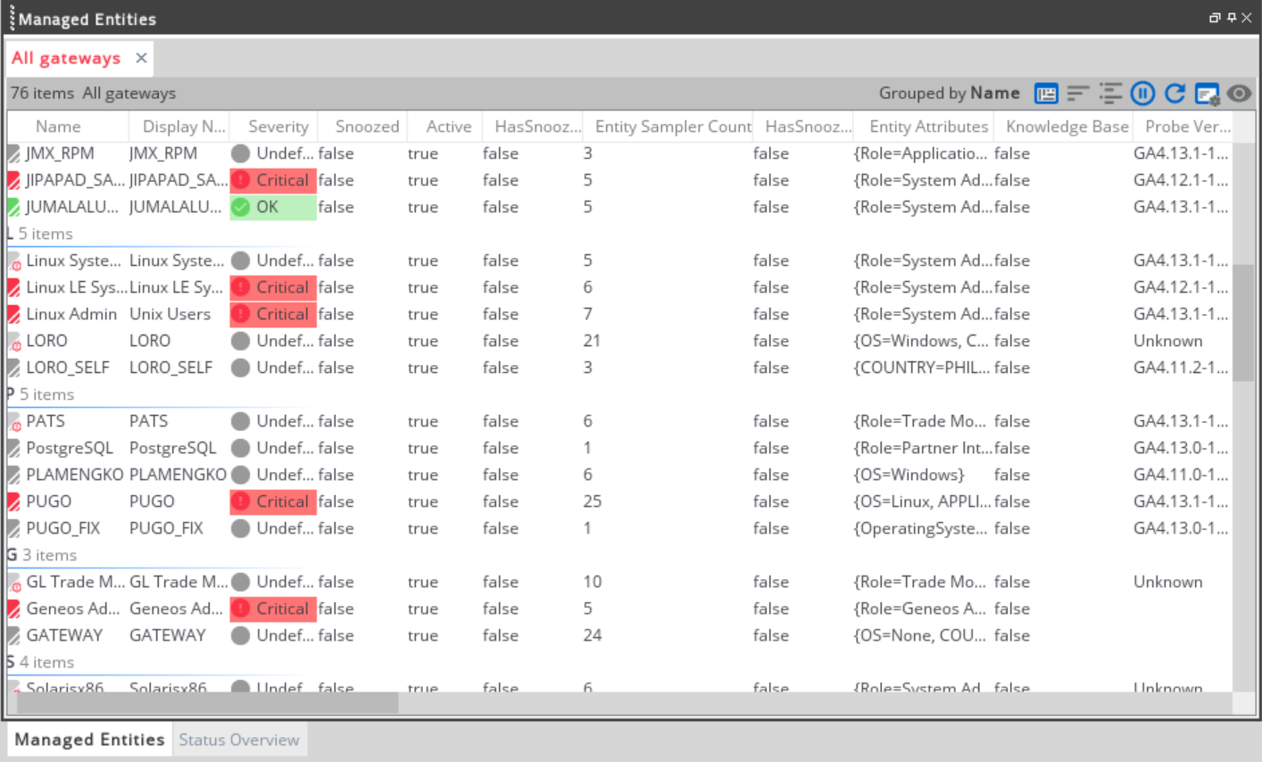Open the view settings gear-window icon
Screen dimensions: 1262x762
pos(1207,94)
